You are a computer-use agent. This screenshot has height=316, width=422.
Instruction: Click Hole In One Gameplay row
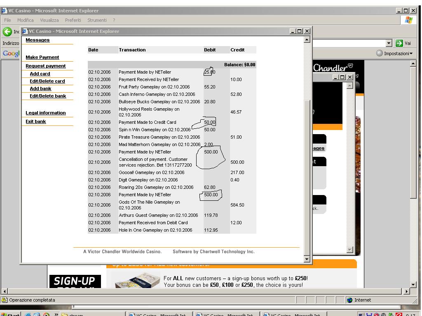[172, 230]
